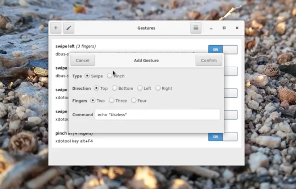
Task: Select Swipe gesture type
Action: 87,76
